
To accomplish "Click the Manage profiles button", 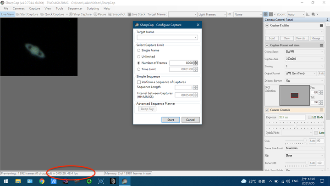I will point(317,39).
